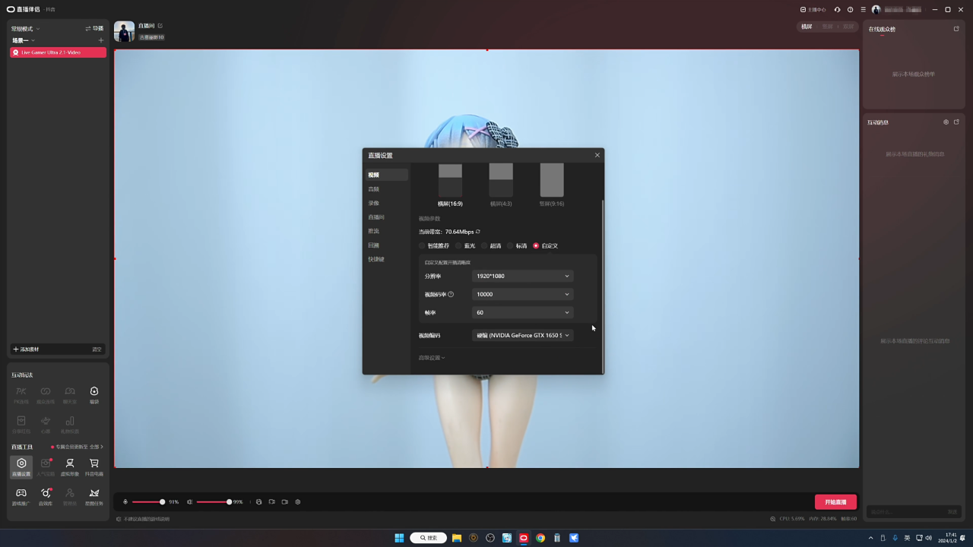Open 直播设置 in live tools panel
Screen dimensions: 973x547
[21, 466]
